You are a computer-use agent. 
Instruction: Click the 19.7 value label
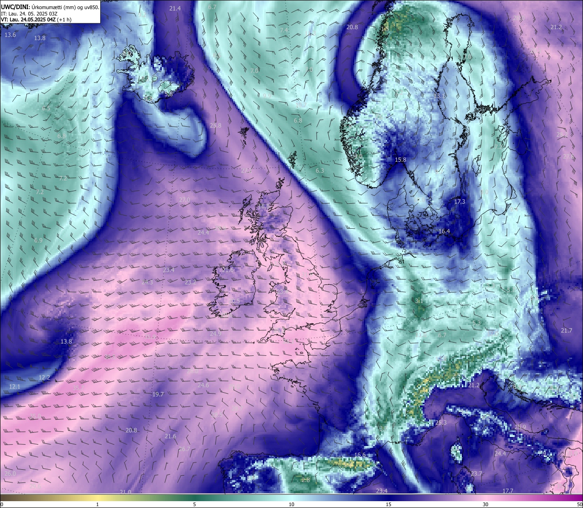click(158, 395)
